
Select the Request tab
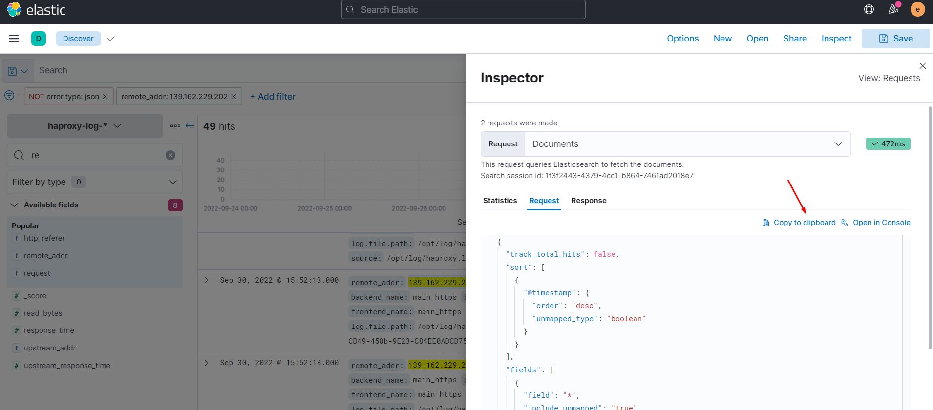544,201
